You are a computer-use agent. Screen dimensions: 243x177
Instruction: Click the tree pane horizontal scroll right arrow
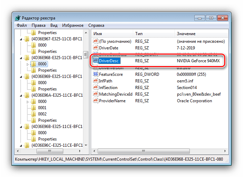(x=80, y=151)
